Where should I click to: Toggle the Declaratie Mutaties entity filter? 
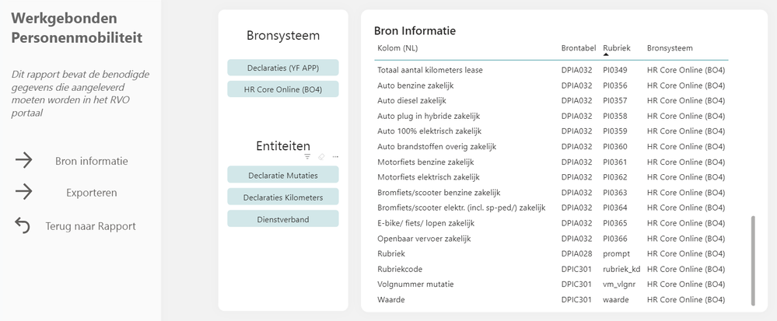coord(283,175)
